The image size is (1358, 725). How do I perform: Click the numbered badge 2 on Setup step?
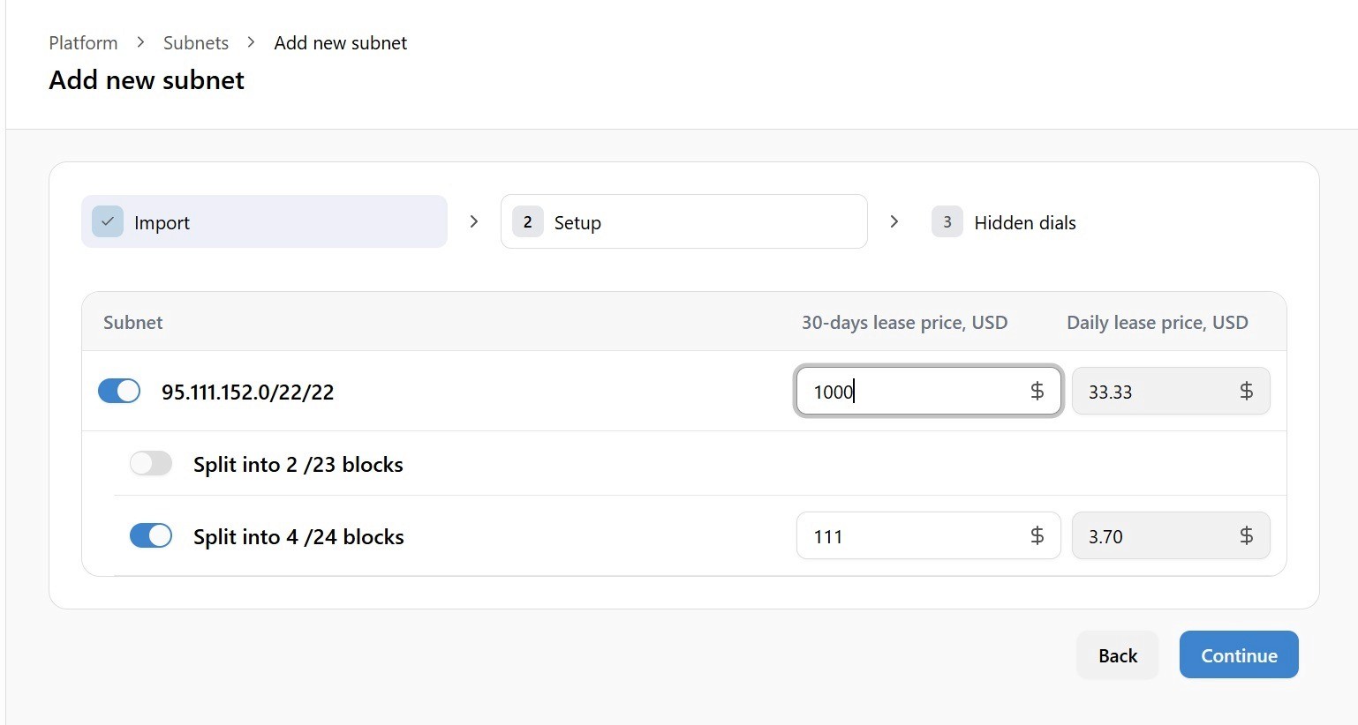(527, 221)
